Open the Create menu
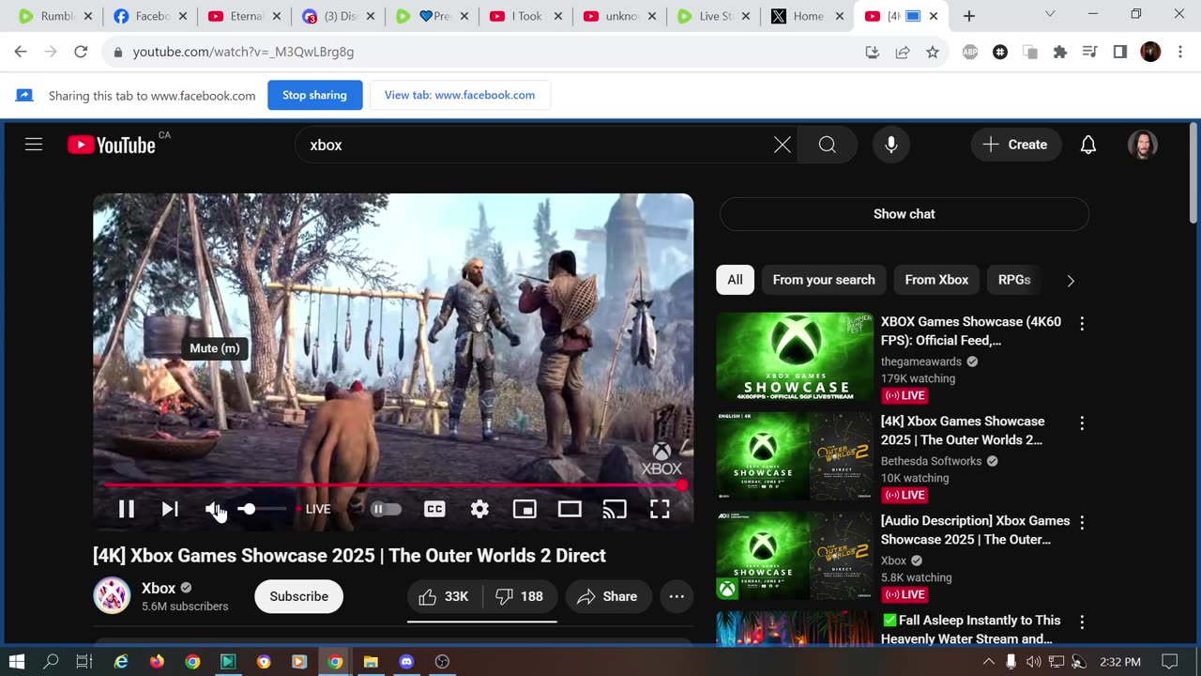Viewport: 1201px width, 676px height. [x=1016, y=145]
